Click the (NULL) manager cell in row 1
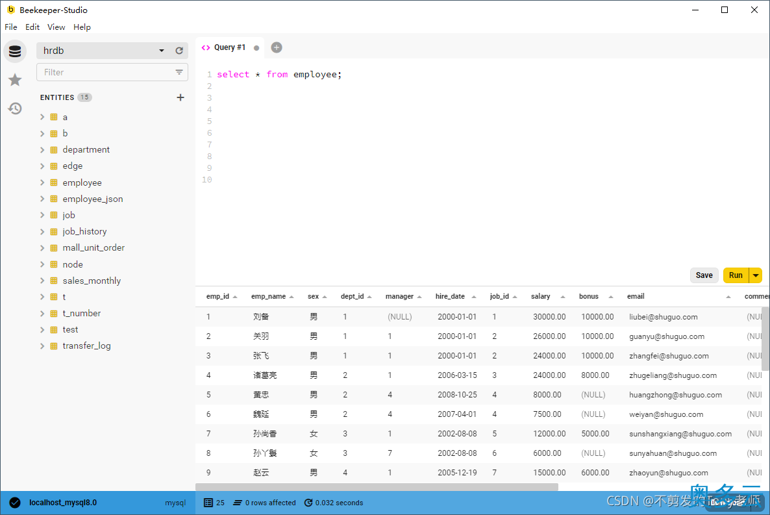This screenshot has height=515, width=770. [400, 317]
